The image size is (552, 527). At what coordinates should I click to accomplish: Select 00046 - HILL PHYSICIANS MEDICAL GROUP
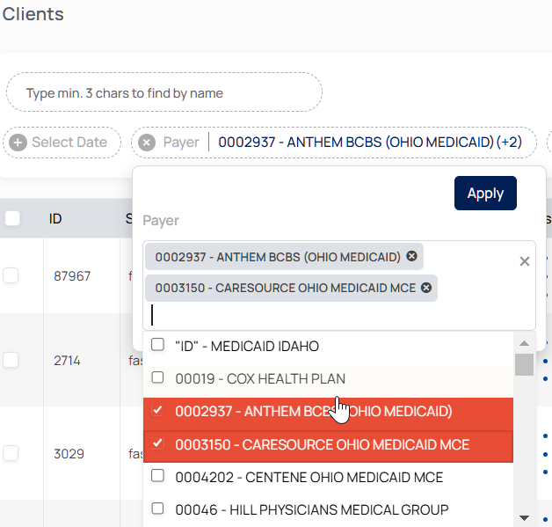click(x=158, y=509)
